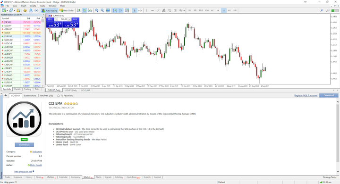This screenshot has width=340, height=184.
Task: Open the Tools menu
Action: [42, 6]
